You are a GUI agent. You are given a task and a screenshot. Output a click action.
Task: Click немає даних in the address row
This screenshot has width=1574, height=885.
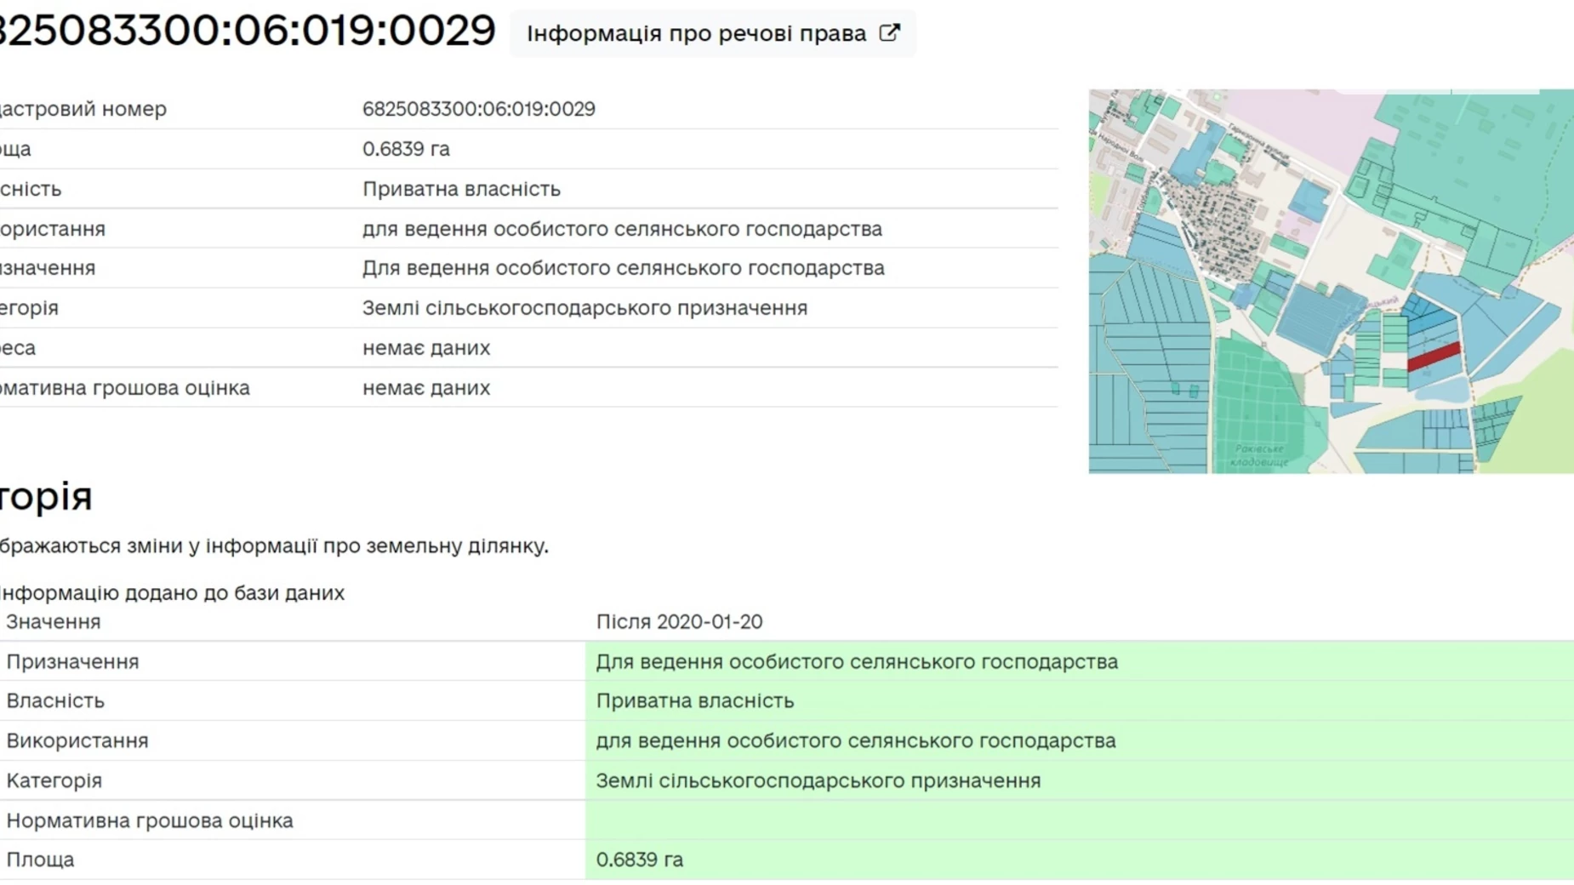[426, 348]
